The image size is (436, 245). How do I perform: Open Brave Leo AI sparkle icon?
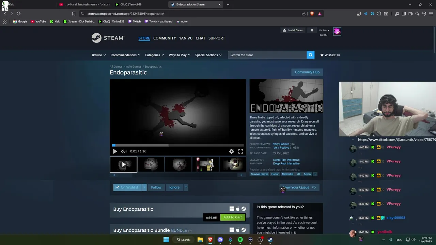(417, 14)
